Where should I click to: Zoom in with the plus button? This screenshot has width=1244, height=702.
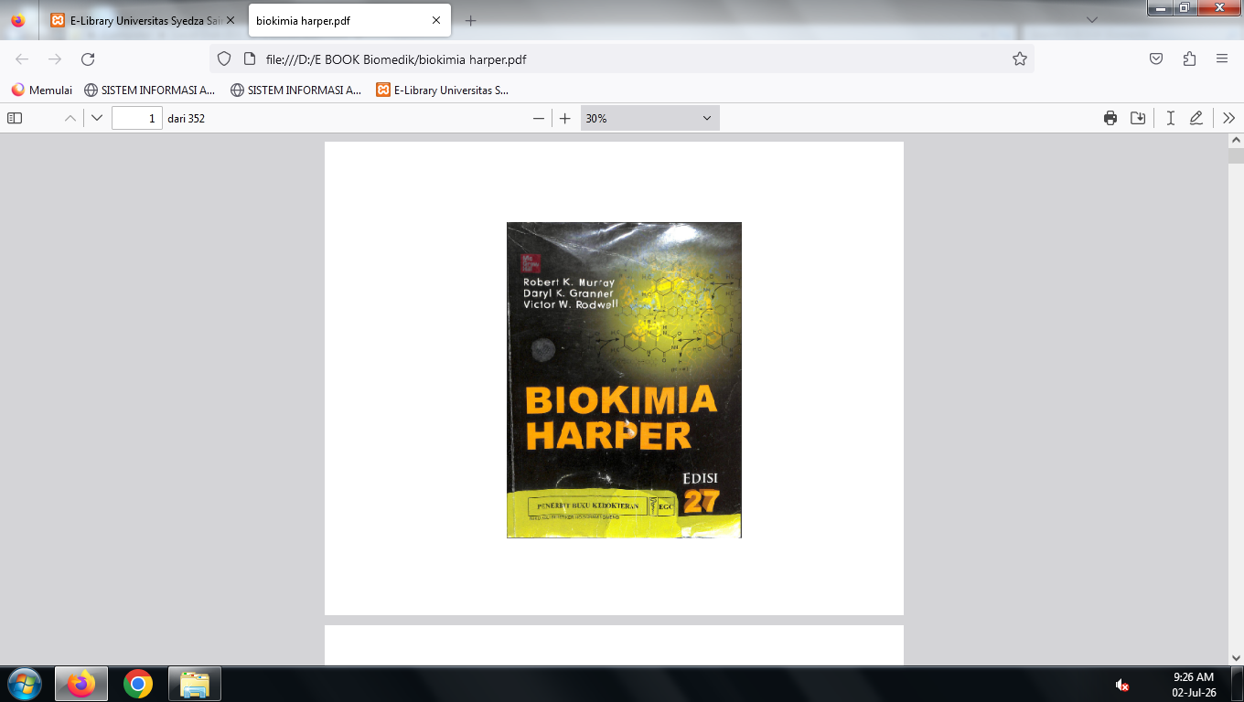tap(565, 118)
